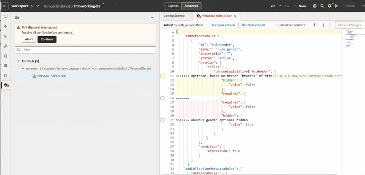
Task: Open the App UIs sidebar icon
Action: tap(6, 17)
